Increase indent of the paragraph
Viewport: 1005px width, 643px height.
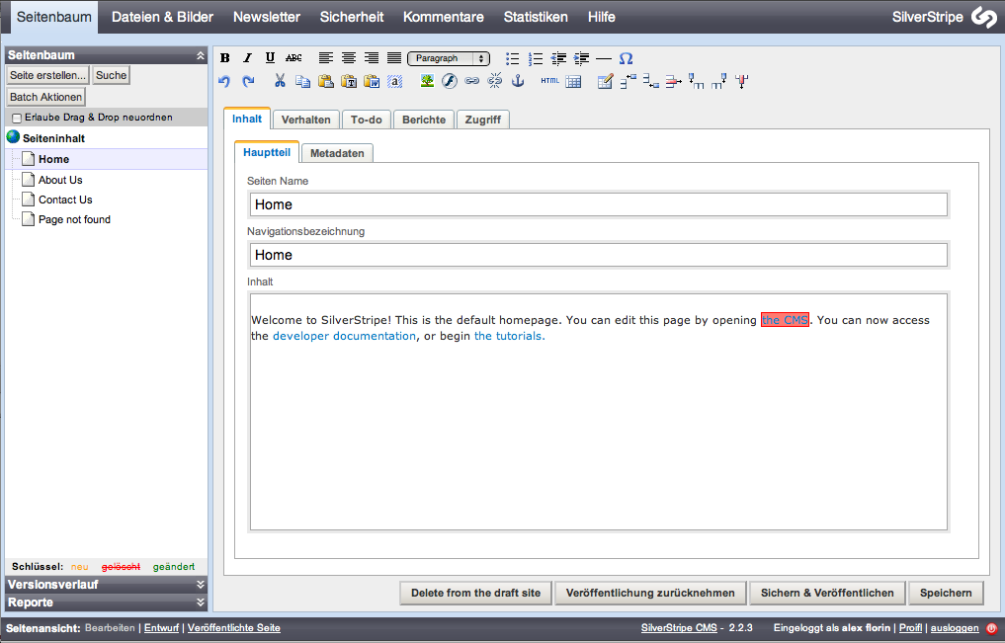(x=581, y=59)
